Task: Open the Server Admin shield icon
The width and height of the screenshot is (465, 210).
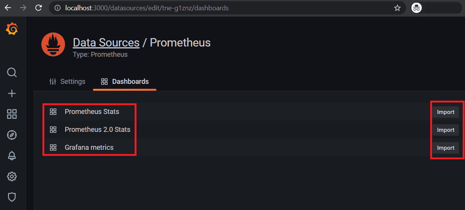Action: pyautogui.click(x=12, y=197)
